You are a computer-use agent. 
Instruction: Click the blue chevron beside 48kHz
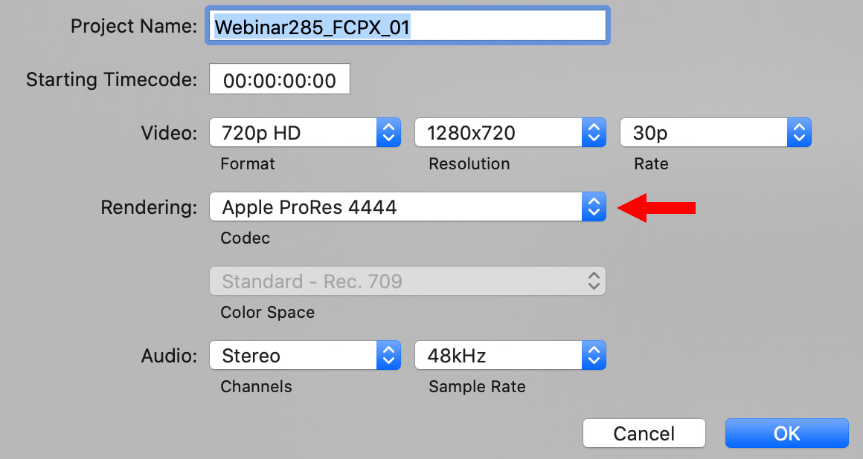(x=594, y=355)
